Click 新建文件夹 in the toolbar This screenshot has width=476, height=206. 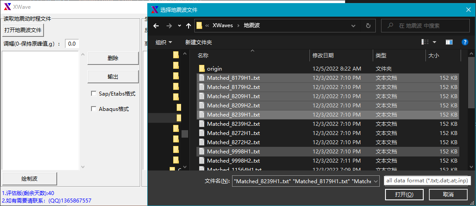click(198, 42)
